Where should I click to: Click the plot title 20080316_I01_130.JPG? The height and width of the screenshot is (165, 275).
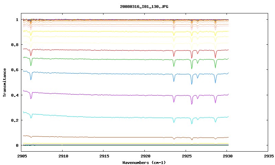click(144, 7)
